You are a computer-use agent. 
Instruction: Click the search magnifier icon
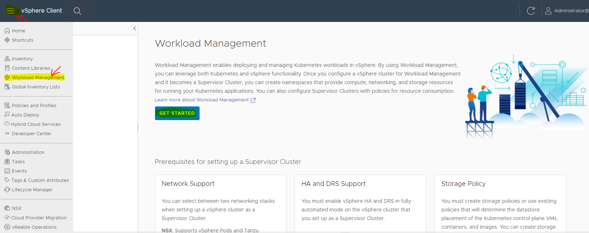tap(77, 11)
